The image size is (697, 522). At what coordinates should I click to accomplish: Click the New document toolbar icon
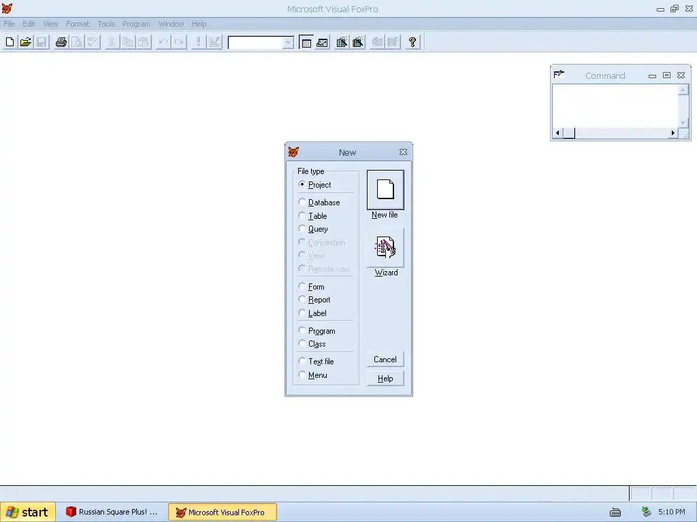pyautogui.click(x=10, y=42)
